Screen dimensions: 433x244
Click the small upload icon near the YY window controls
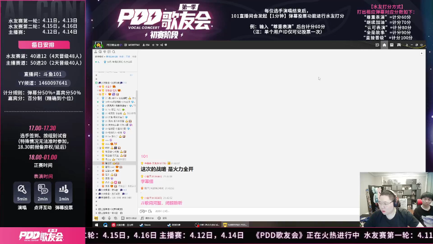click(407, 45)
